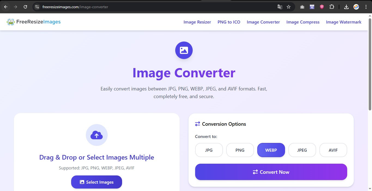
Task: Click the cloud upload icon
Action: (x=97, y=135)
